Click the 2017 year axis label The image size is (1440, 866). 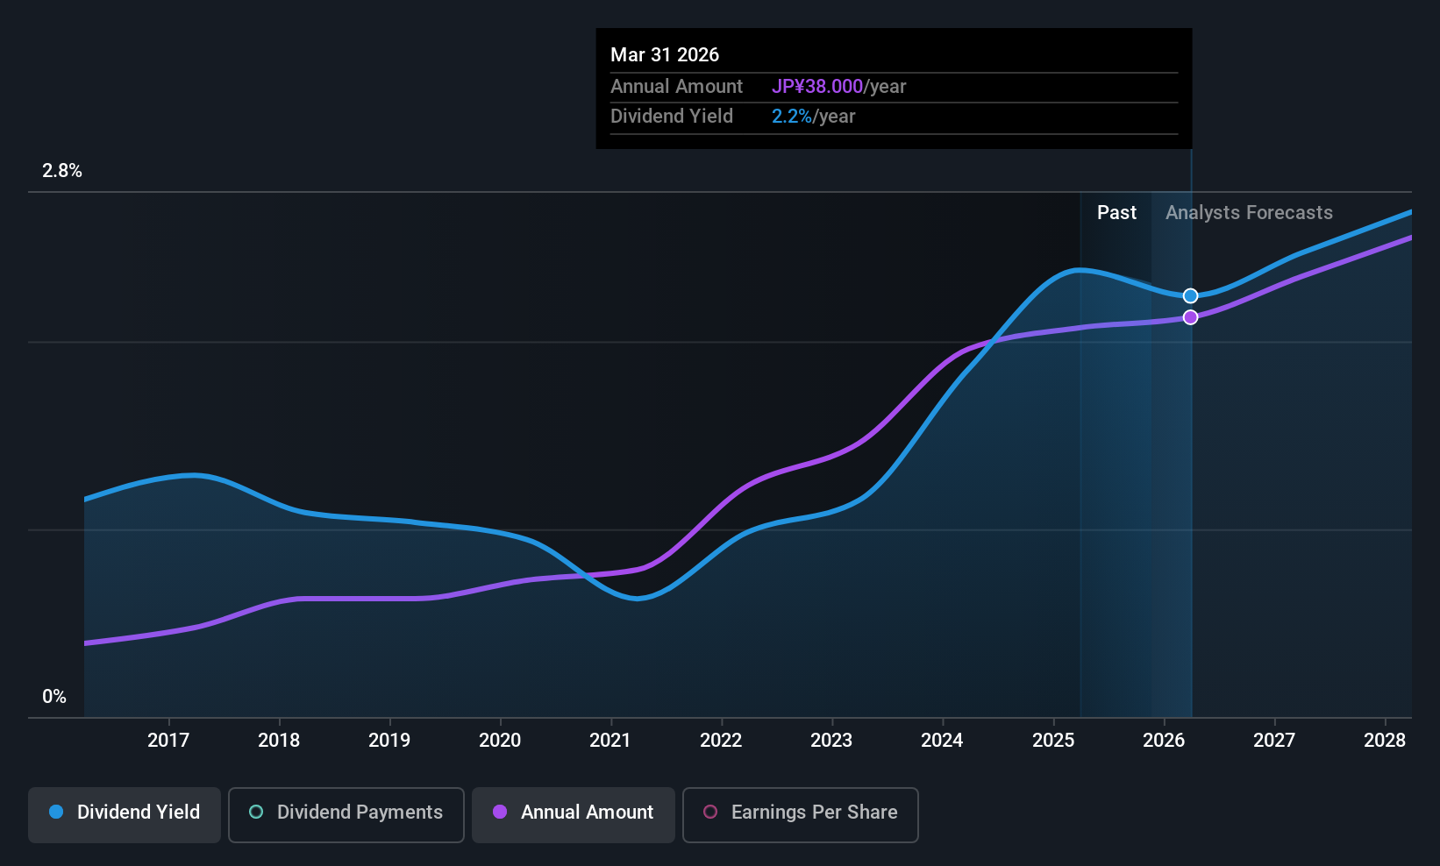click(168, 741)
